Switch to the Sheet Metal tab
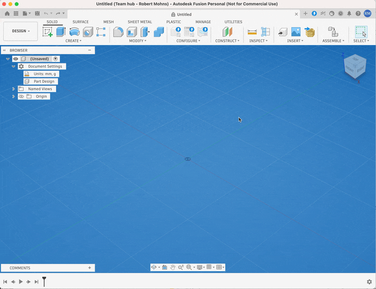The image size is (376, 289). click(x=140, y=22)
